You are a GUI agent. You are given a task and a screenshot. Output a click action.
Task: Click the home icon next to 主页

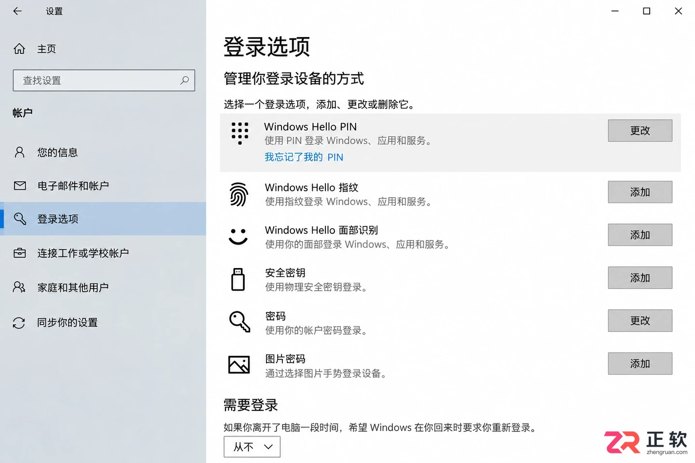pyautogui.click(x=19, y=49)
